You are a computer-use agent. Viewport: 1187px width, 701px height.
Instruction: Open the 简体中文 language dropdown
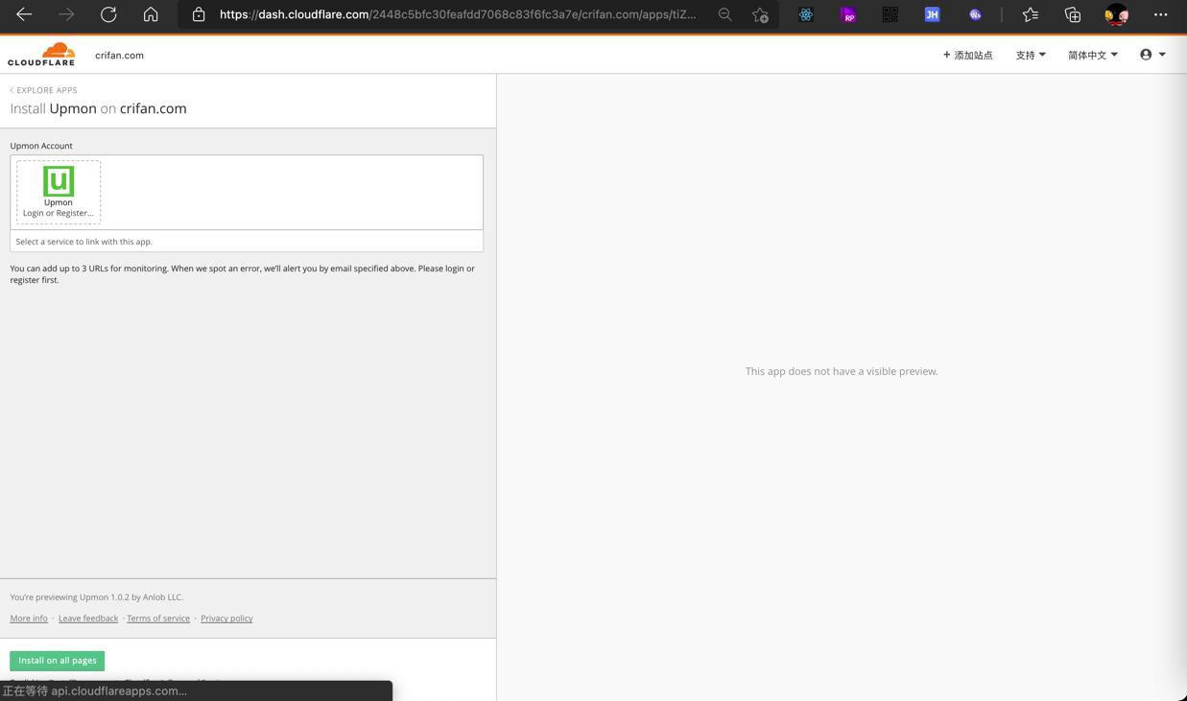point(1093,55)
